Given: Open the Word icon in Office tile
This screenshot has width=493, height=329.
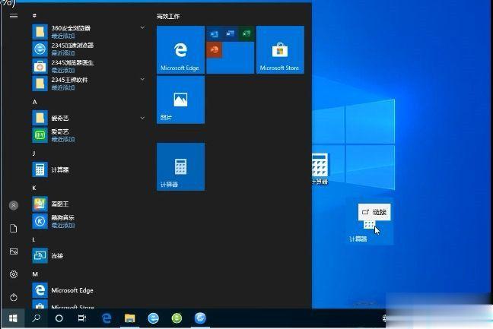Looking at the screenshot, I should 231,33.
